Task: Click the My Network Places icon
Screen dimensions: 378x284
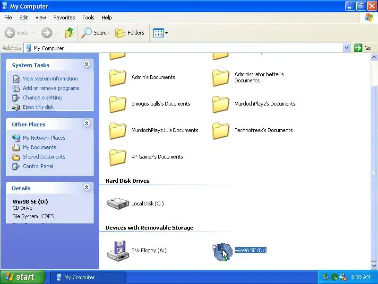Action: (x=16, y=138)
